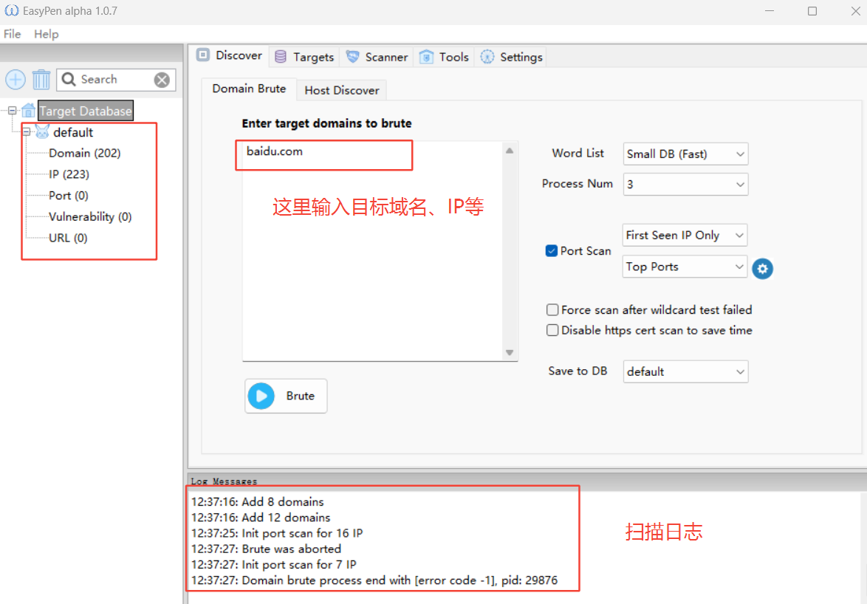Click the search magnifier icon
Image resolution: width=867 pixels, height=604 pixels.
tap(69, 80)
